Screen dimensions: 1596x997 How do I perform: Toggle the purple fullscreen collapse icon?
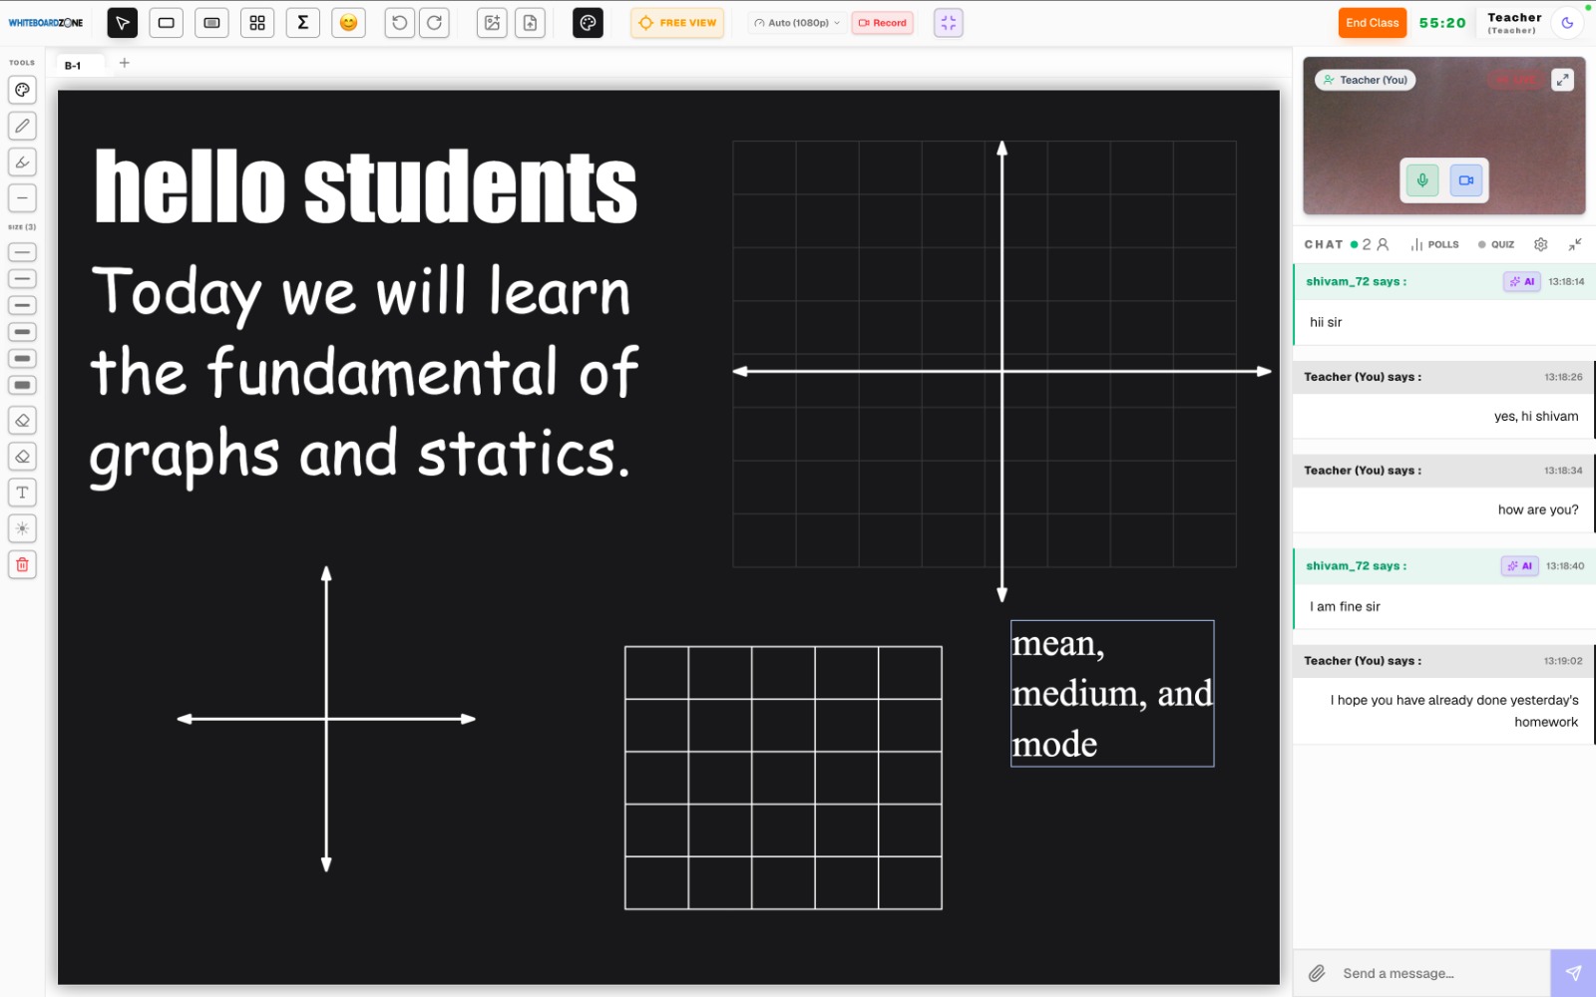point(949,23)
